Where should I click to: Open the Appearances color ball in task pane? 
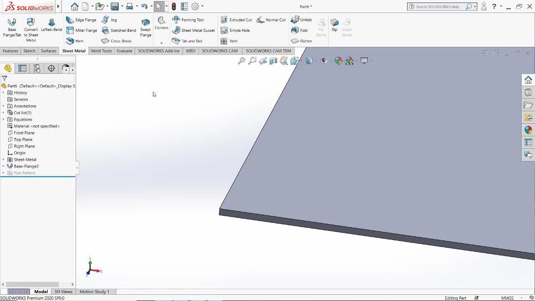528,130
